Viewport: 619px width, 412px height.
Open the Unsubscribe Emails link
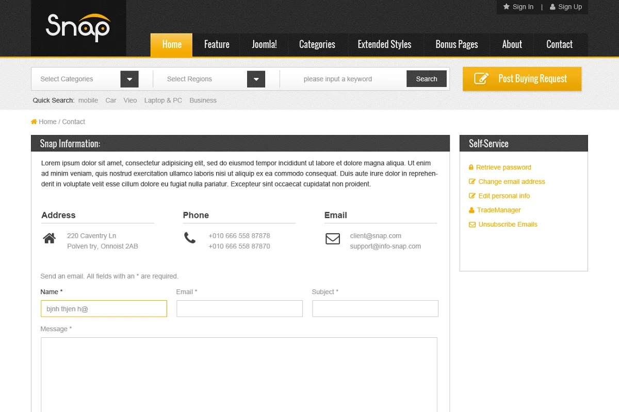508,225
